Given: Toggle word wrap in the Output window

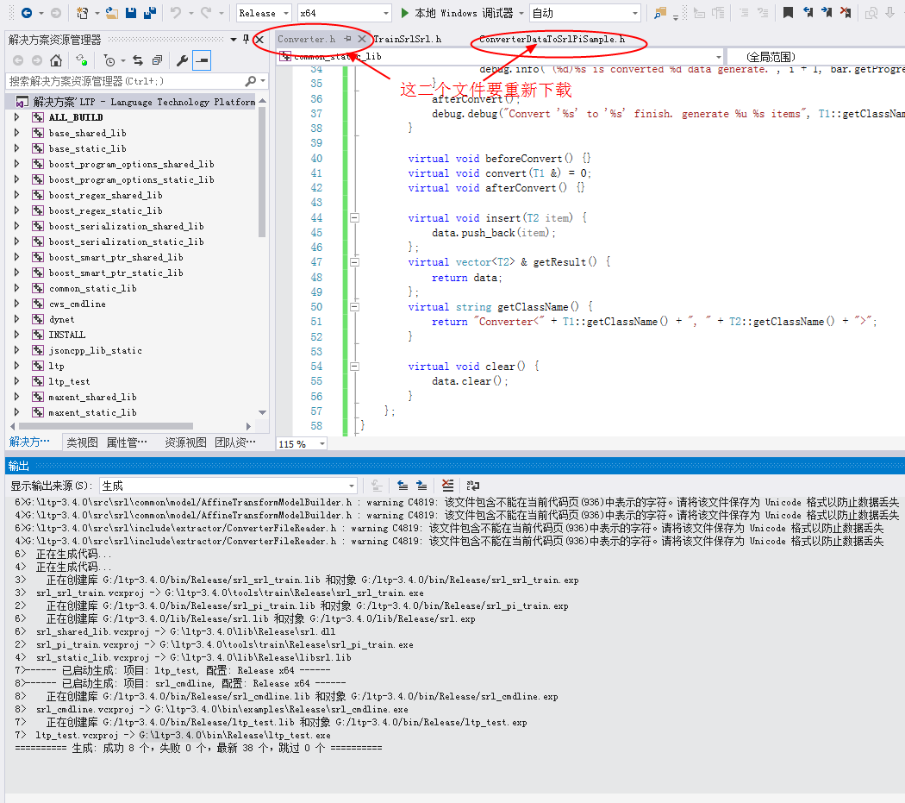Looking at the screenshot, I should (473, 486).
